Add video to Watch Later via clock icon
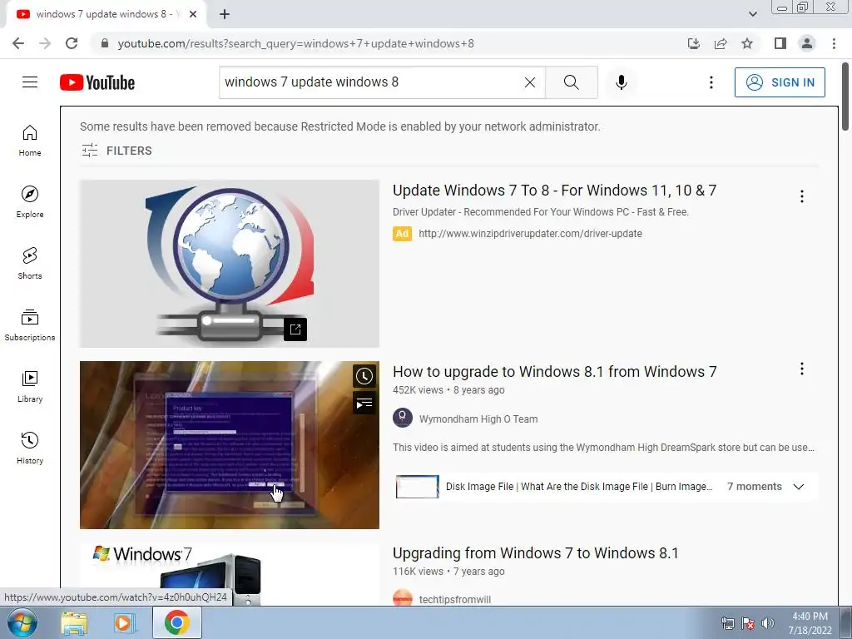This screenshot has height=639, width=852. 364,376
